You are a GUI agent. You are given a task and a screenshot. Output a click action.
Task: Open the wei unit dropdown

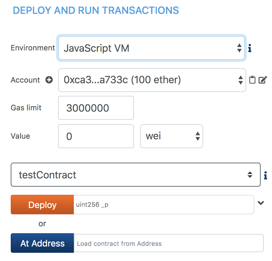point(171,136)
